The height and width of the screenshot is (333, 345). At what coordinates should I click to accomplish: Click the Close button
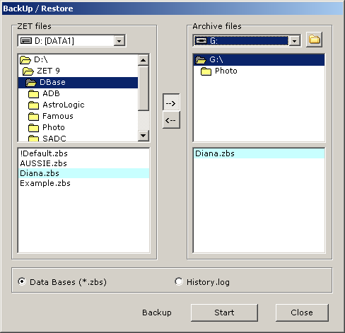coord(302,312)
